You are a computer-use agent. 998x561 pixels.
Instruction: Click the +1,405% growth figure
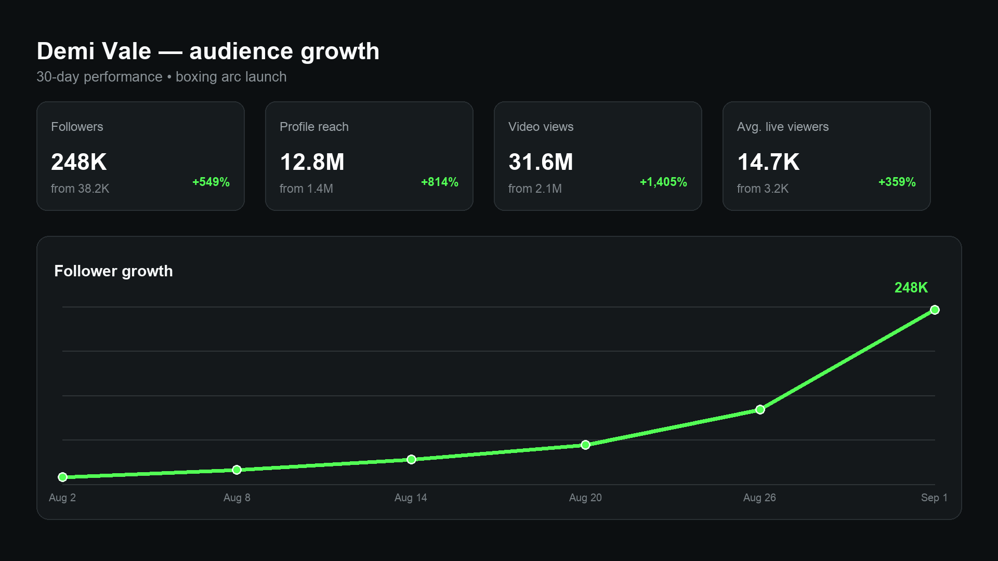click(x=663, y=182)
